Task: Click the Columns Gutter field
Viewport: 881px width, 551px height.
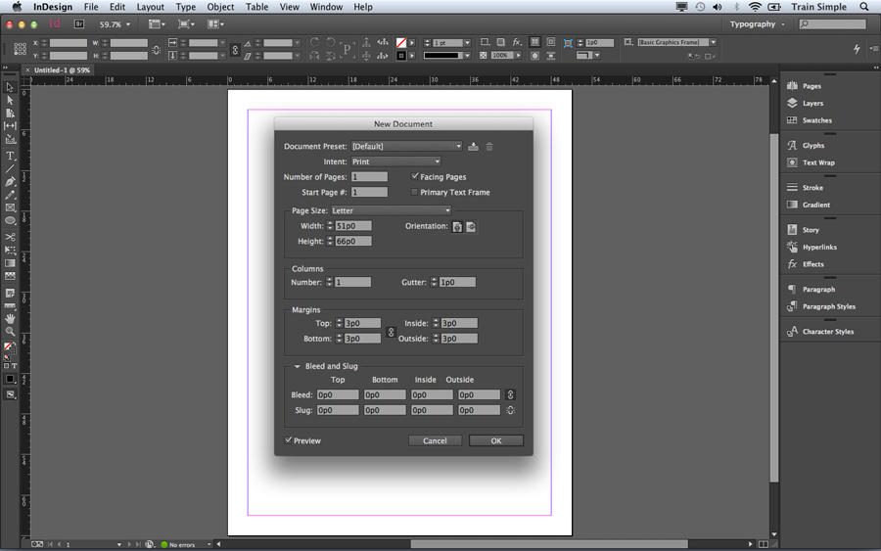Action: pos(457,282)
